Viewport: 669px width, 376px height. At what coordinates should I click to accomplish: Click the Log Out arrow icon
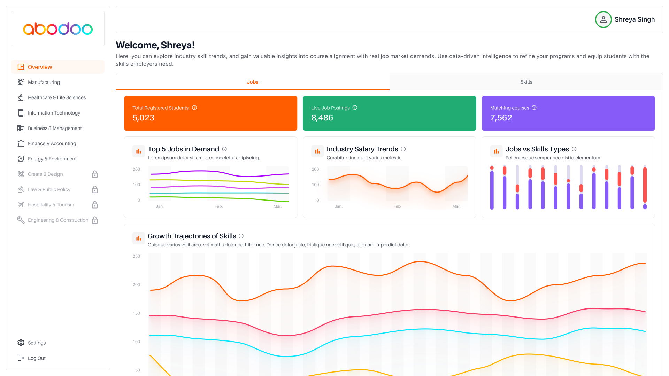21,358
